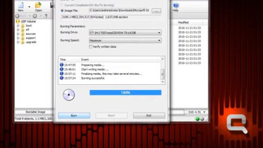The height and width of the screenshot is (148, 263).
Task: Expand the support folder node
Action: click(18, 38)
